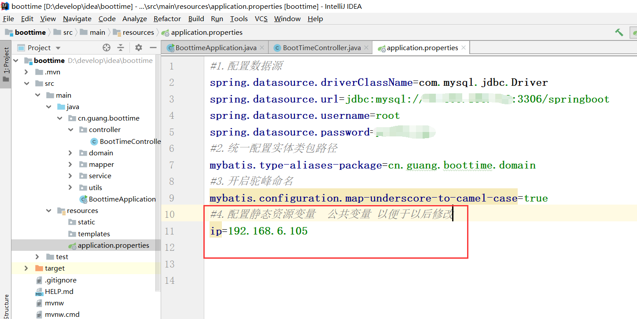The image size is (637, 319).
Task: Open the Edit menu
Action: [x=27, y=18]
